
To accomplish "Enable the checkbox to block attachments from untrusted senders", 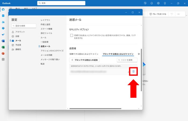I will pos(71,35).
